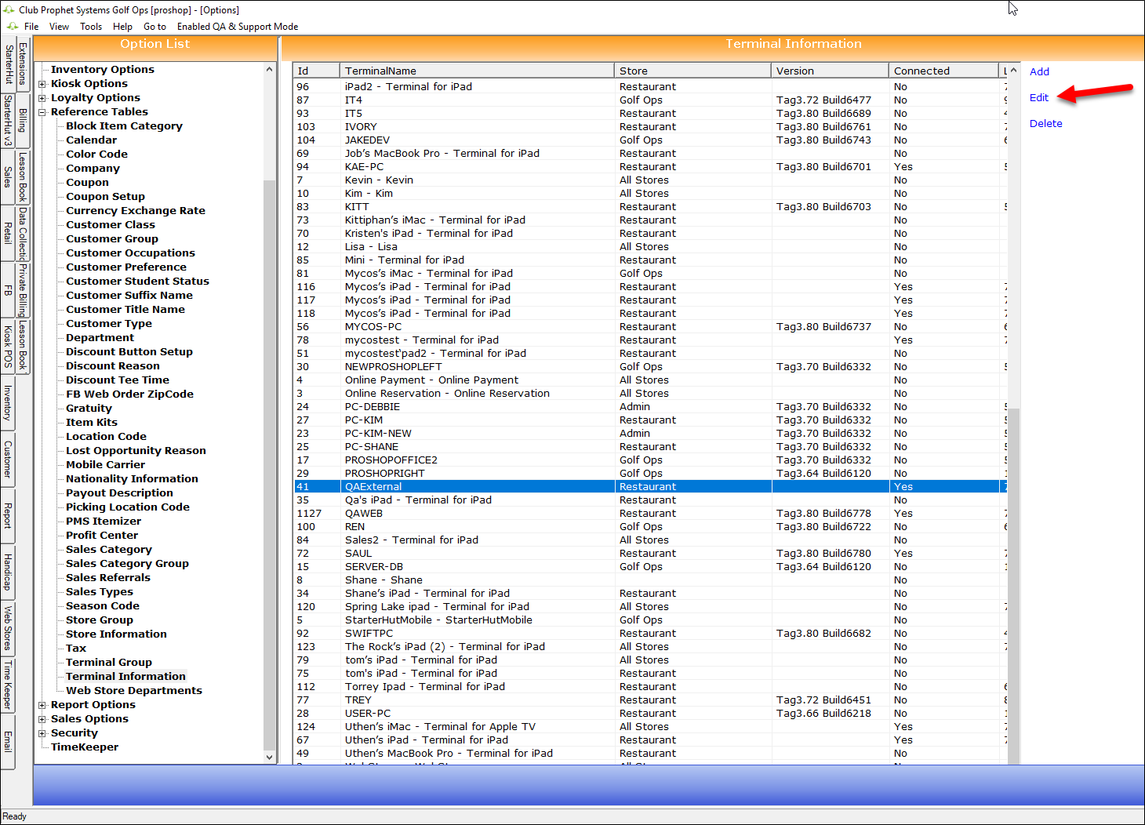Open the Inventory side tab
1145x825 pixels.
point(8,402)
